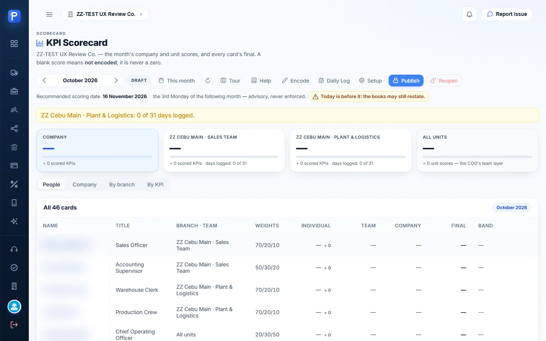Click the Reopen button
Viewport: 546px width, 341px height.
tap(444, 81)
